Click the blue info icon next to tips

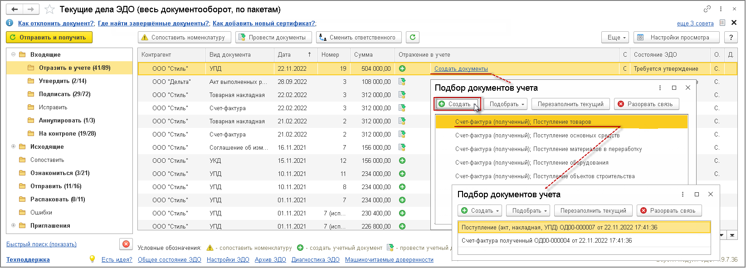click(10, 23)
